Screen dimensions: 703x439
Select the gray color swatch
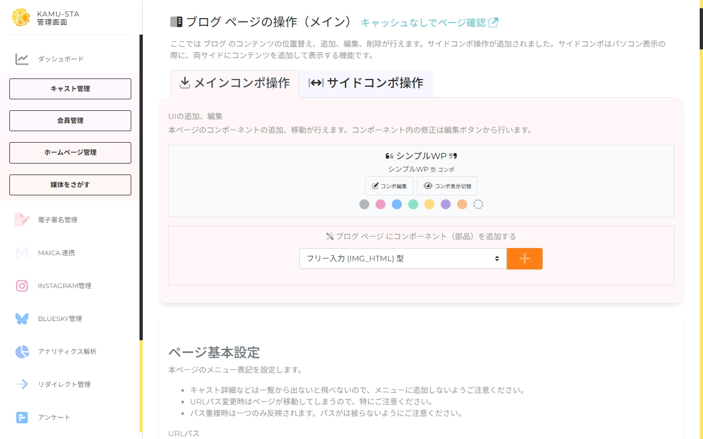tap(364, 204)
